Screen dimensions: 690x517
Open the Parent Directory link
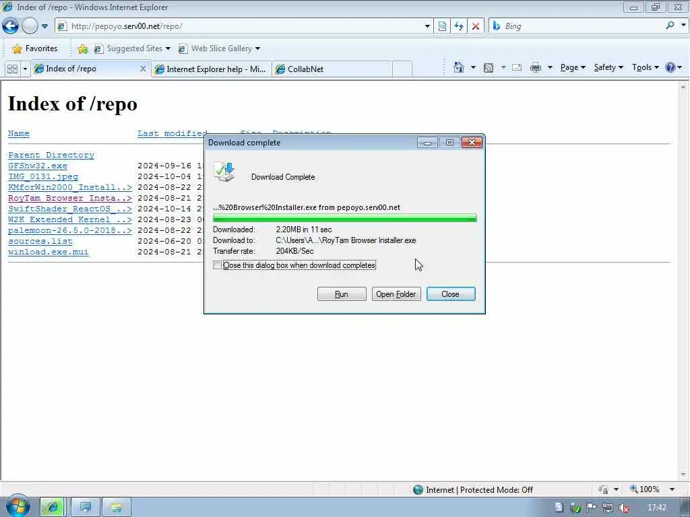coord(51,156)
